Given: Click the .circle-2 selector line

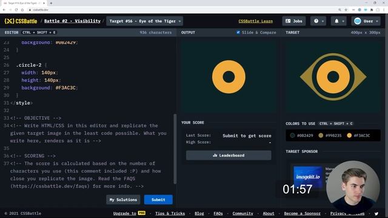Looking at the screenshot, I should coord(31,65).
